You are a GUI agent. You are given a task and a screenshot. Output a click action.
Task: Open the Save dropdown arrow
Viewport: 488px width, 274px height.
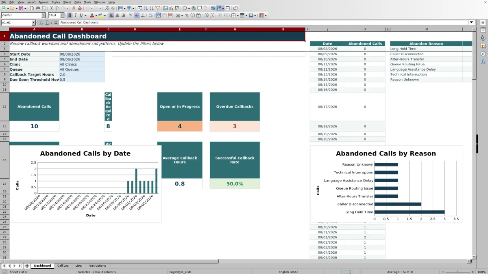point(25,8)
